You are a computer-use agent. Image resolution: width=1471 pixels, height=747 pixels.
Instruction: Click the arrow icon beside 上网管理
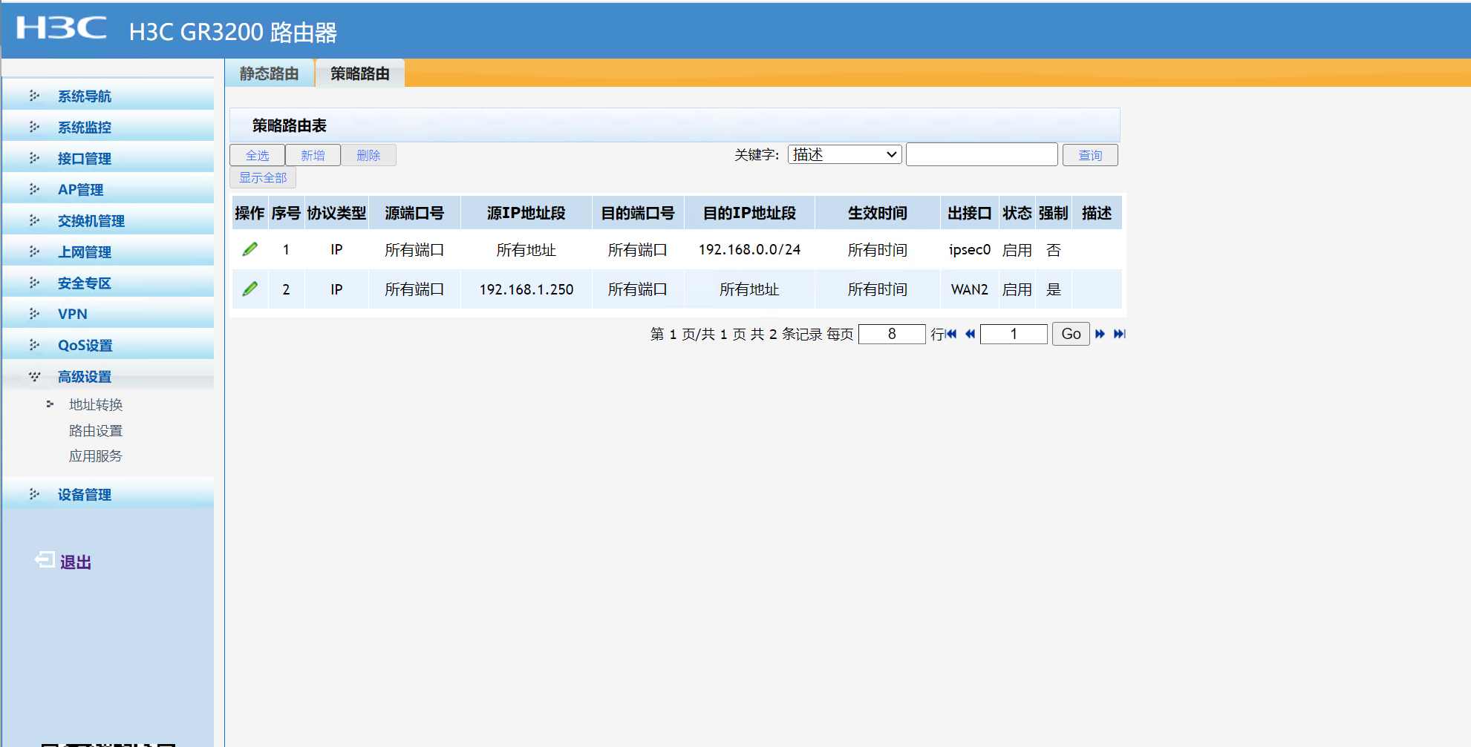34,251
